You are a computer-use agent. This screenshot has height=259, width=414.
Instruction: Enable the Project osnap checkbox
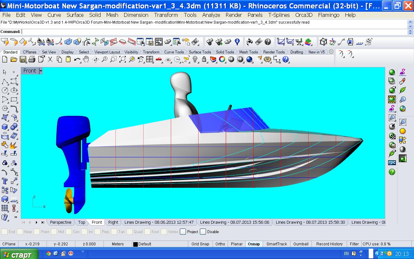pyautogui.click(x=183, y=231)
